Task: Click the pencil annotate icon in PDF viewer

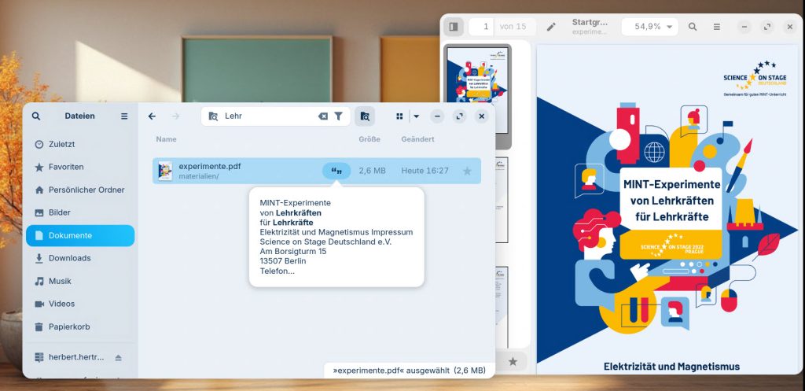Action: 551,27
